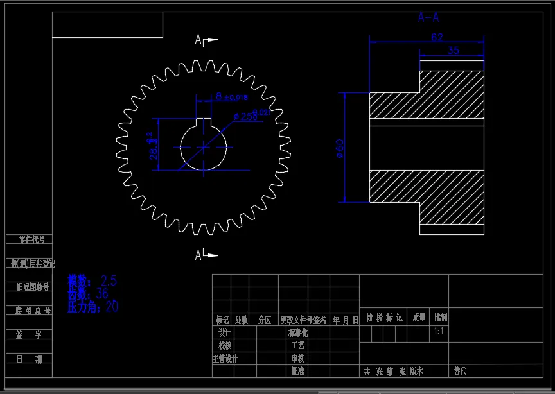
Task: Select the 模数: 2.5 parameter text
Action: [x=92, y=281]
